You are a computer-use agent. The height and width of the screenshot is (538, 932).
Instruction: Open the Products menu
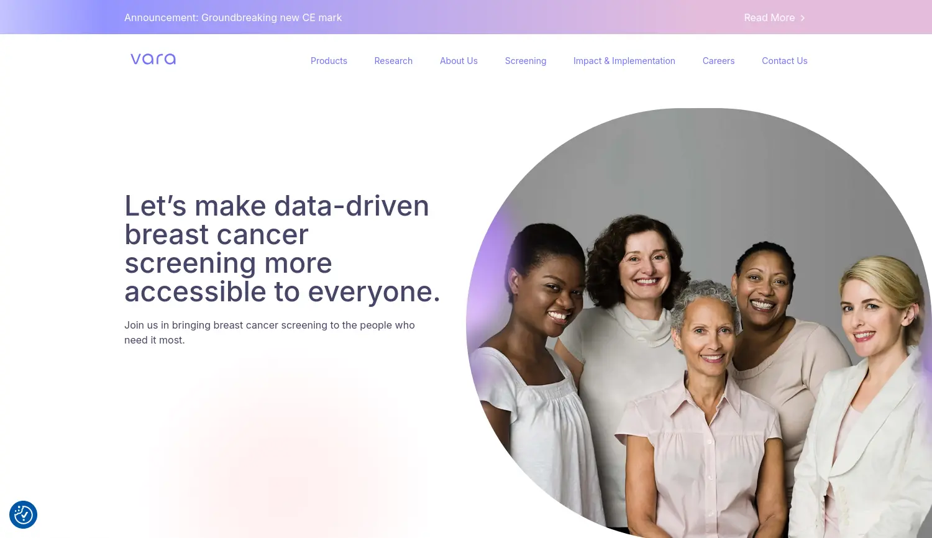coord(329,61)
